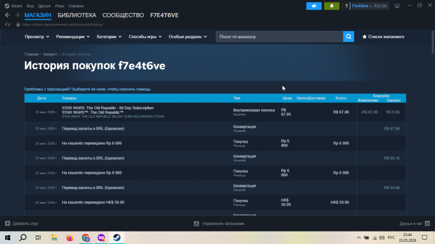The width and height of the screenshot is (435, 244).
Task: Click the magnifier search button in store
Action: [348, 37]
